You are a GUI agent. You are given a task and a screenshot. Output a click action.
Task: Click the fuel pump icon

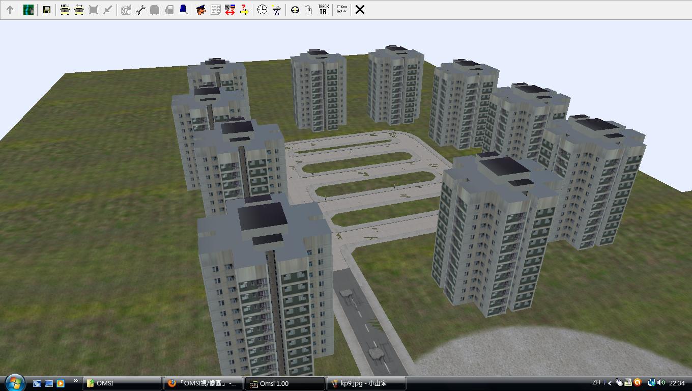(169, 10)
